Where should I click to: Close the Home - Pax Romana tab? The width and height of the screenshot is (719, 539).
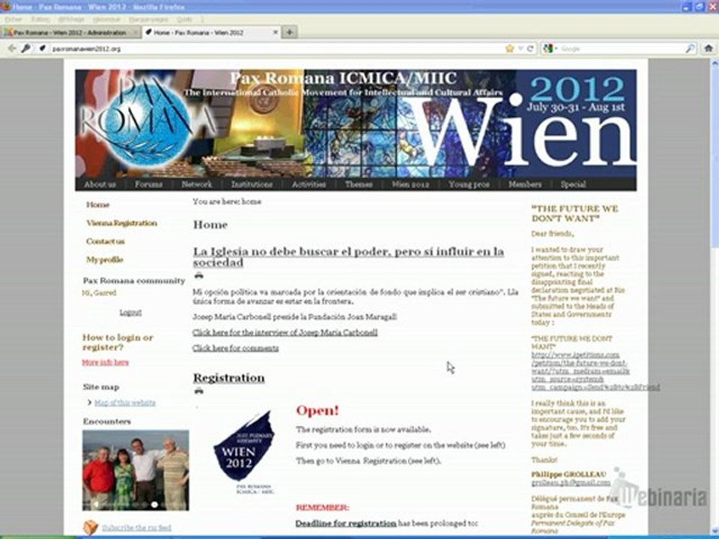coord(276,32)
